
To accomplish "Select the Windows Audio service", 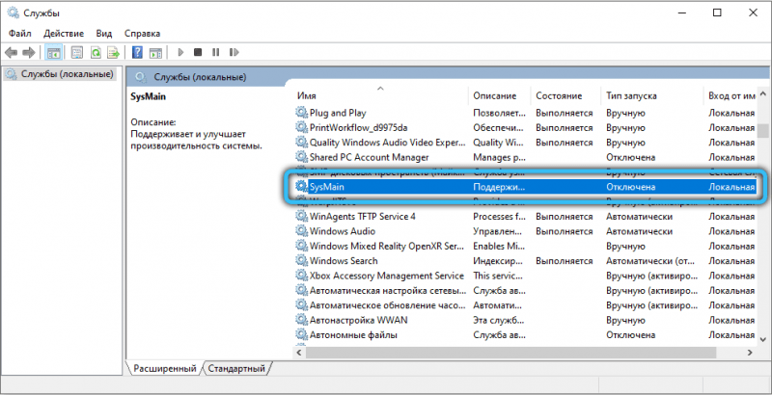I will (x=343, y=231).
